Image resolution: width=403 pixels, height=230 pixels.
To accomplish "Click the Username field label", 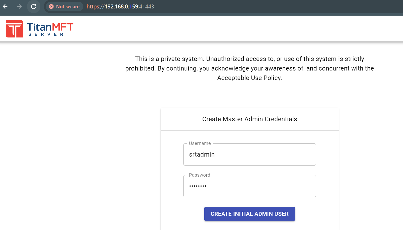I will [x=200, y=143].
